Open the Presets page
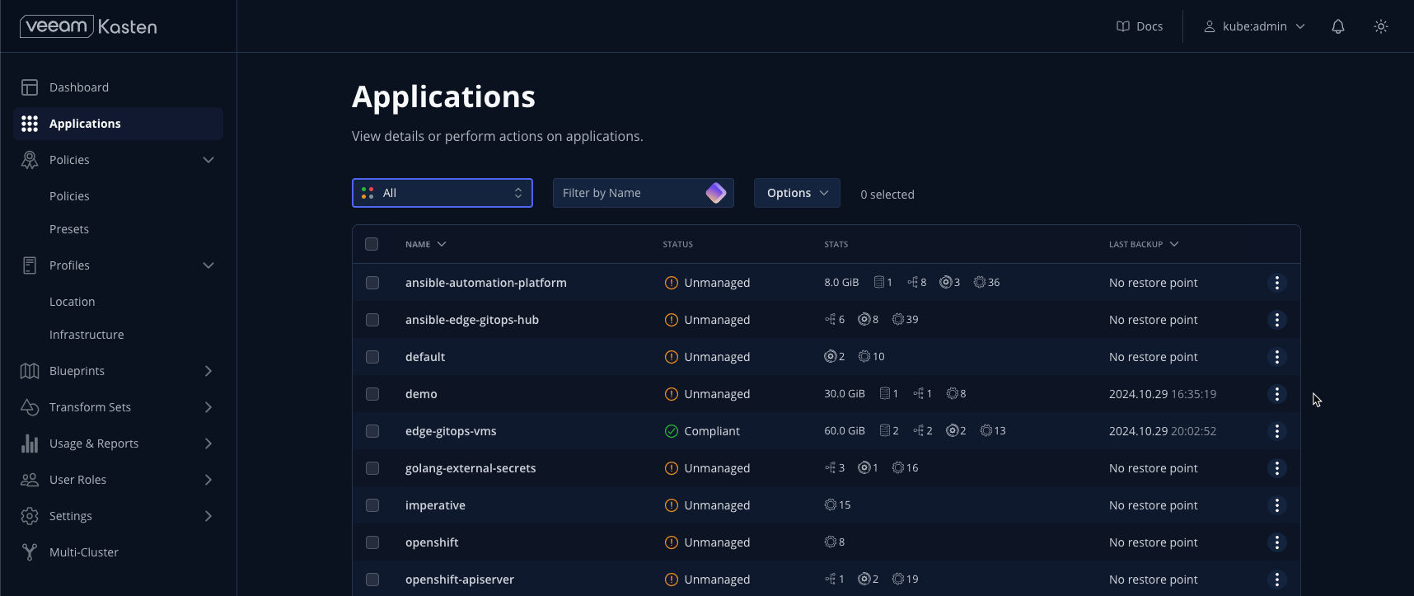Viewport: 1414px width, 596px height. tap(69, 229)
